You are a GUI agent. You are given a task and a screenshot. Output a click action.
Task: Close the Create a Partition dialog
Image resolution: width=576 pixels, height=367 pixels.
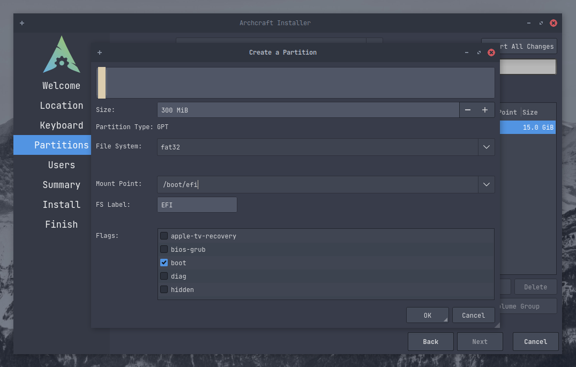[491, 53]
